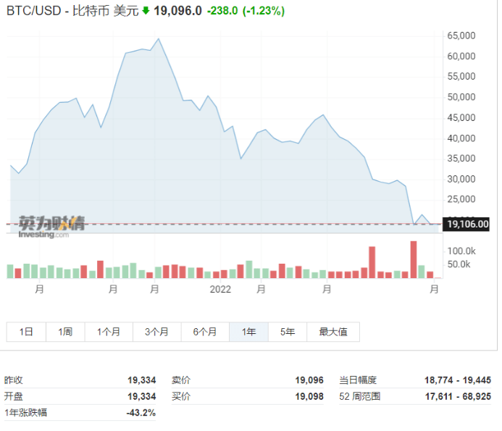Select the 1日 time range tab
This screenshot has height=431, width=502.
pyautogui.click(x=26, y=332)
